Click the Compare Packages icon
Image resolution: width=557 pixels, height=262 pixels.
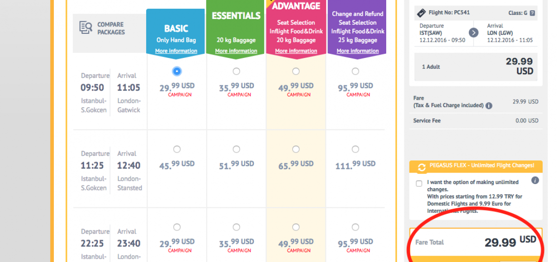(x=86, y=28)
